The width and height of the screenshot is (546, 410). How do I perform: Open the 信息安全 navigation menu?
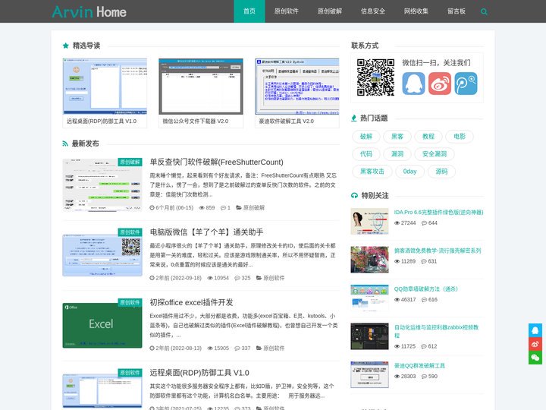[373, 11]
